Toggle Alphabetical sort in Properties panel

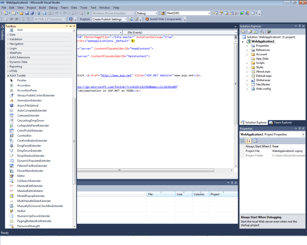point(248,141)
